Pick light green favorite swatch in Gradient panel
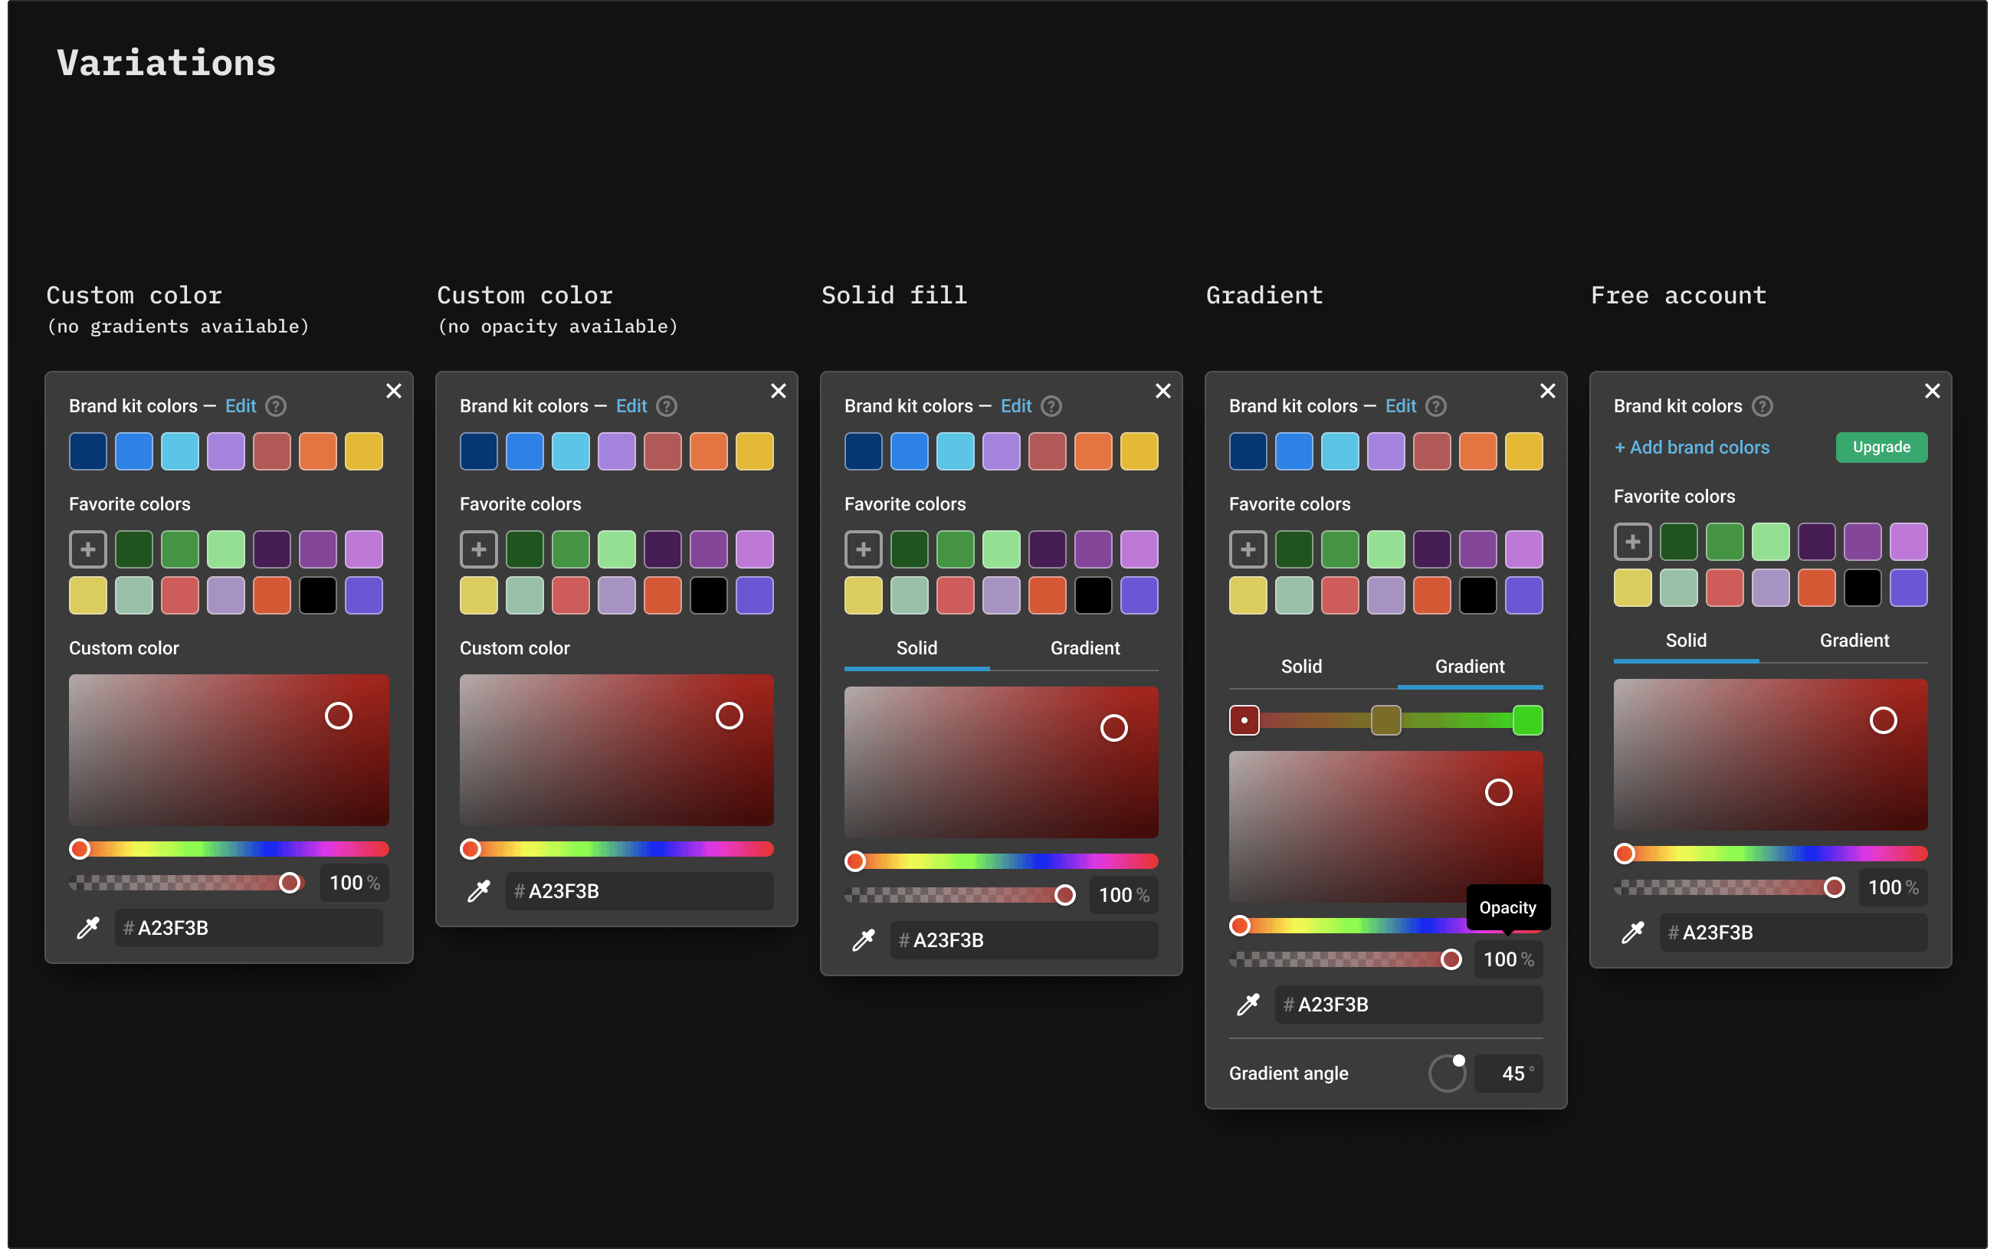The image size is (1997, 1249). point(1385,549)
